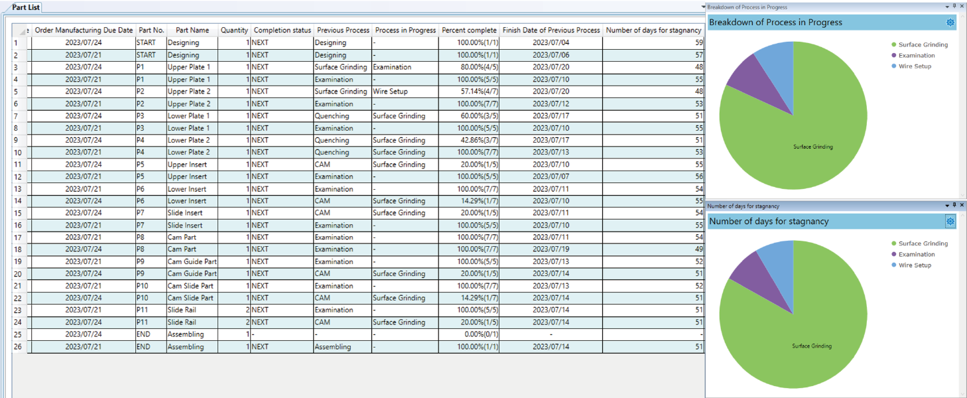Click '2023/07/04' finish date cell
967x398 pixels.
click(551, 42)
